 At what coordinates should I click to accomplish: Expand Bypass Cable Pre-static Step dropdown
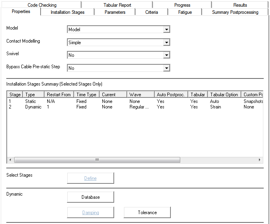click(166, 68)
